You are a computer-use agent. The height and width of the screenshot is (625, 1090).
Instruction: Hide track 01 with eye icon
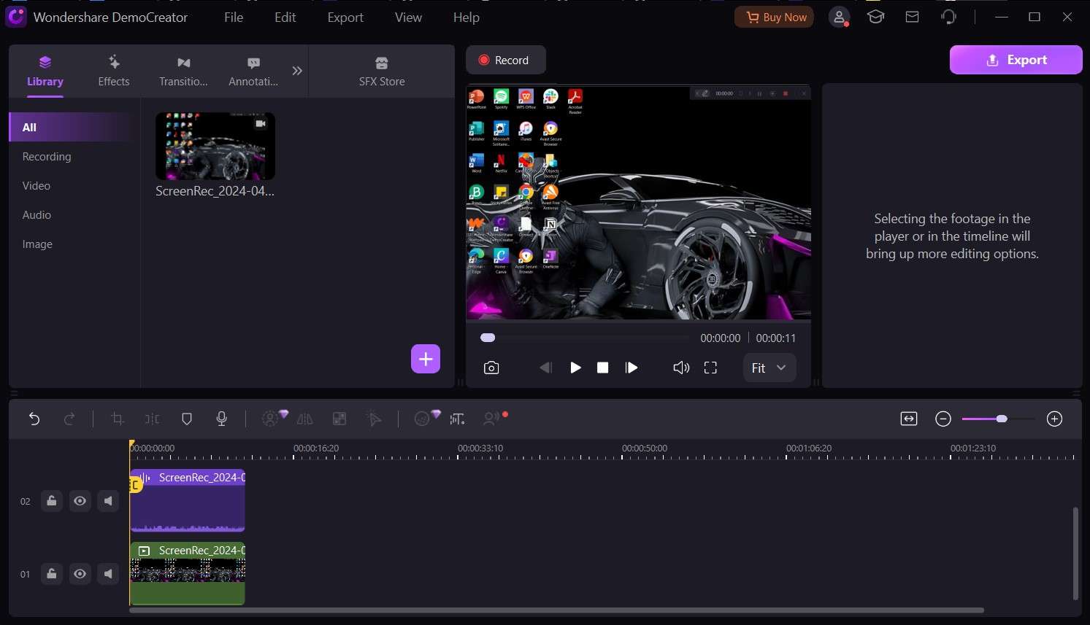coord(80,574)
